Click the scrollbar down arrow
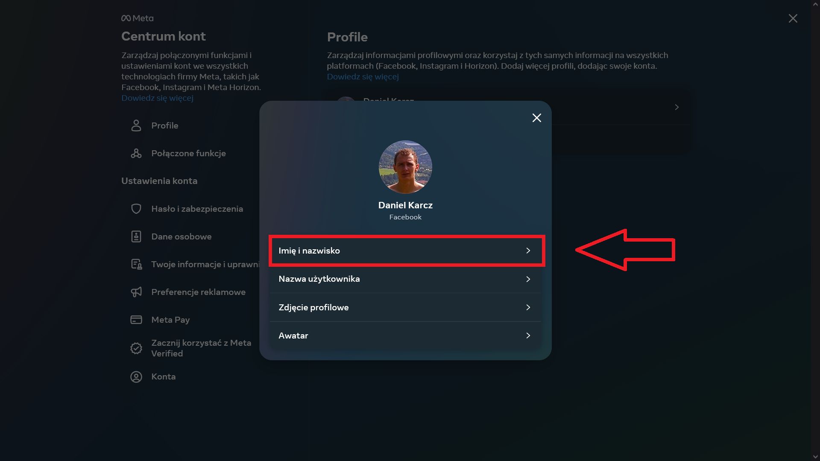This screenshot has width=820, height=461. (x=815, y=456)
